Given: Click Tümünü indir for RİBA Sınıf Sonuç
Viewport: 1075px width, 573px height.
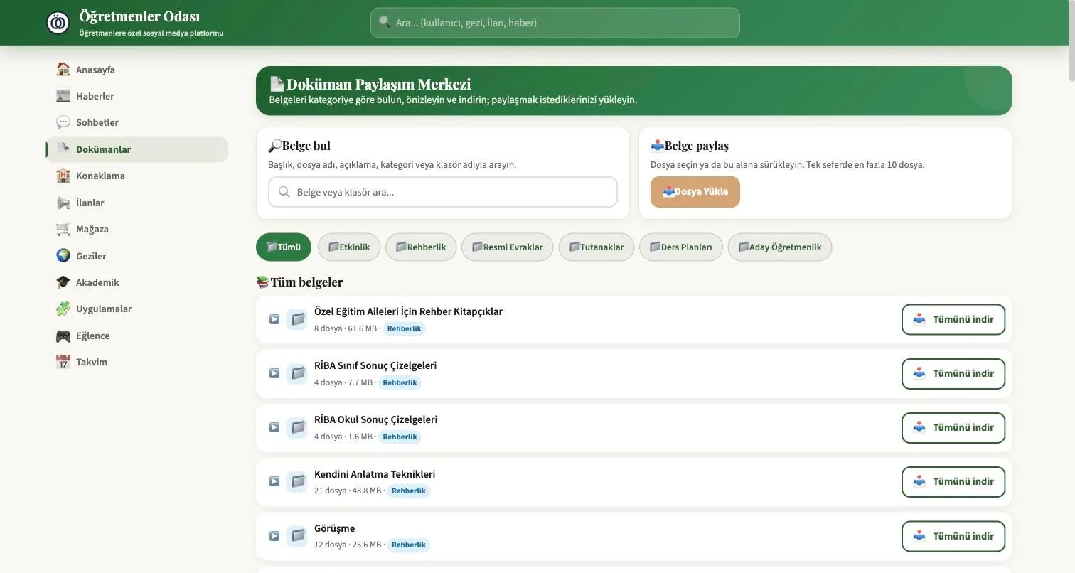Looking at the screenshot, I should (x=953, y=373).
